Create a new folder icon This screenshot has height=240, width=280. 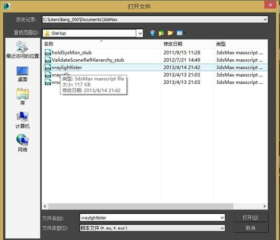coord(170,33)
